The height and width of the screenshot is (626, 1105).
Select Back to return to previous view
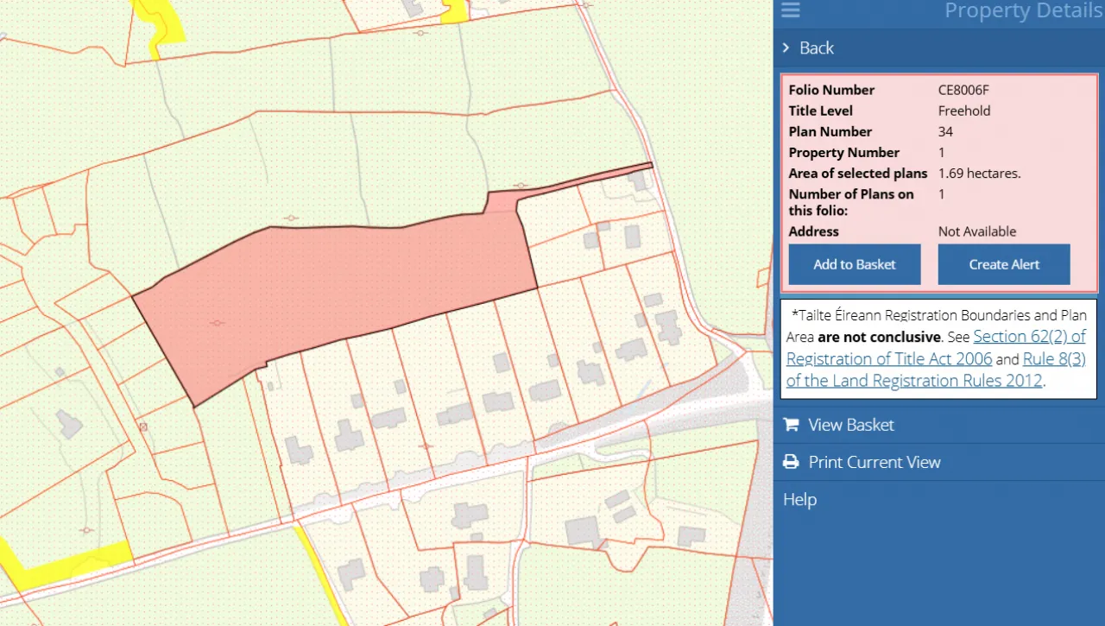tap(816, 47)
